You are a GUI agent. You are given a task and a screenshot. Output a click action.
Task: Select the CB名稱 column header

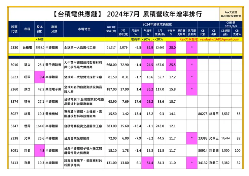[x=214, y=32]
